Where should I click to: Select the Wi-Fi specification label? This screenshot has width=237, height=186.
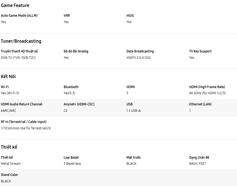click(5, 87)
